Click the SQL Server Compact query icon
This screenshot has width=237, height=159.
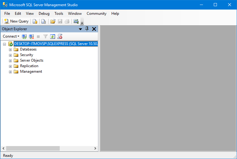[x=44, y=21]
